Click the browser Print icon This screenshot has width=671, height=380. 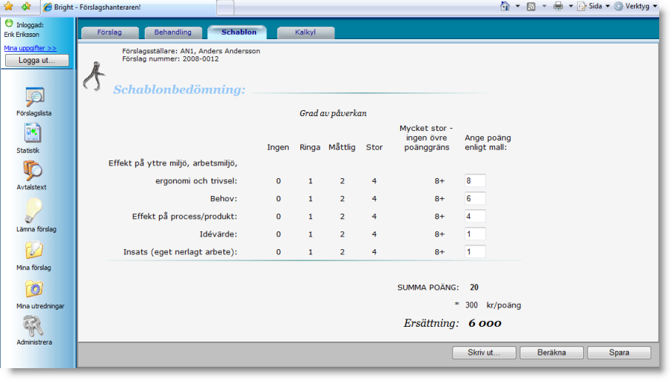pyautogui.click(x=558, y=7)
